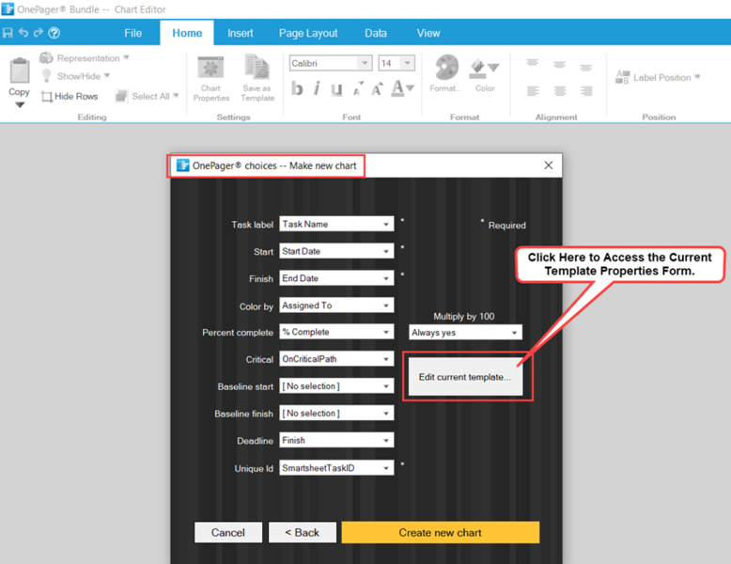Click Save as Template icon
Viewport: 731px width, 564px height.
[257, 78]
